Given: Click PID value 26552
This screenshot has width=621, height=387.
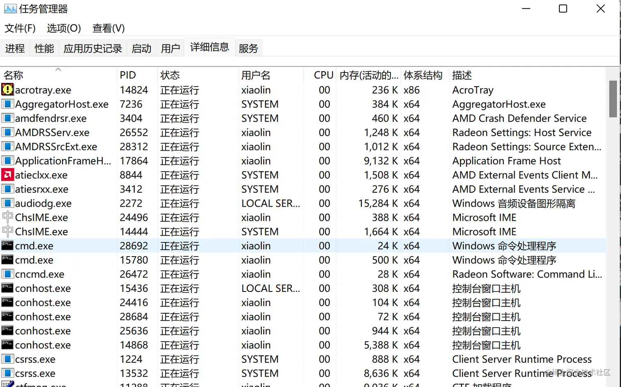Looking at the screenshot, I should [x=134, y=132].
